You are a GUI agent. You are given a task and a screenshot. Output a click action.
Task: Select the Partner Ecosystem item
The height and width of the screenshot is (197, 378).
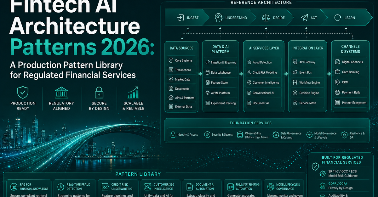350,103
